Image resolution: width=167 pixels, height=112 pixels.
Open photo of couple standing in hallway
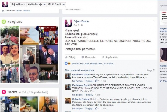(x=29, y=55)
